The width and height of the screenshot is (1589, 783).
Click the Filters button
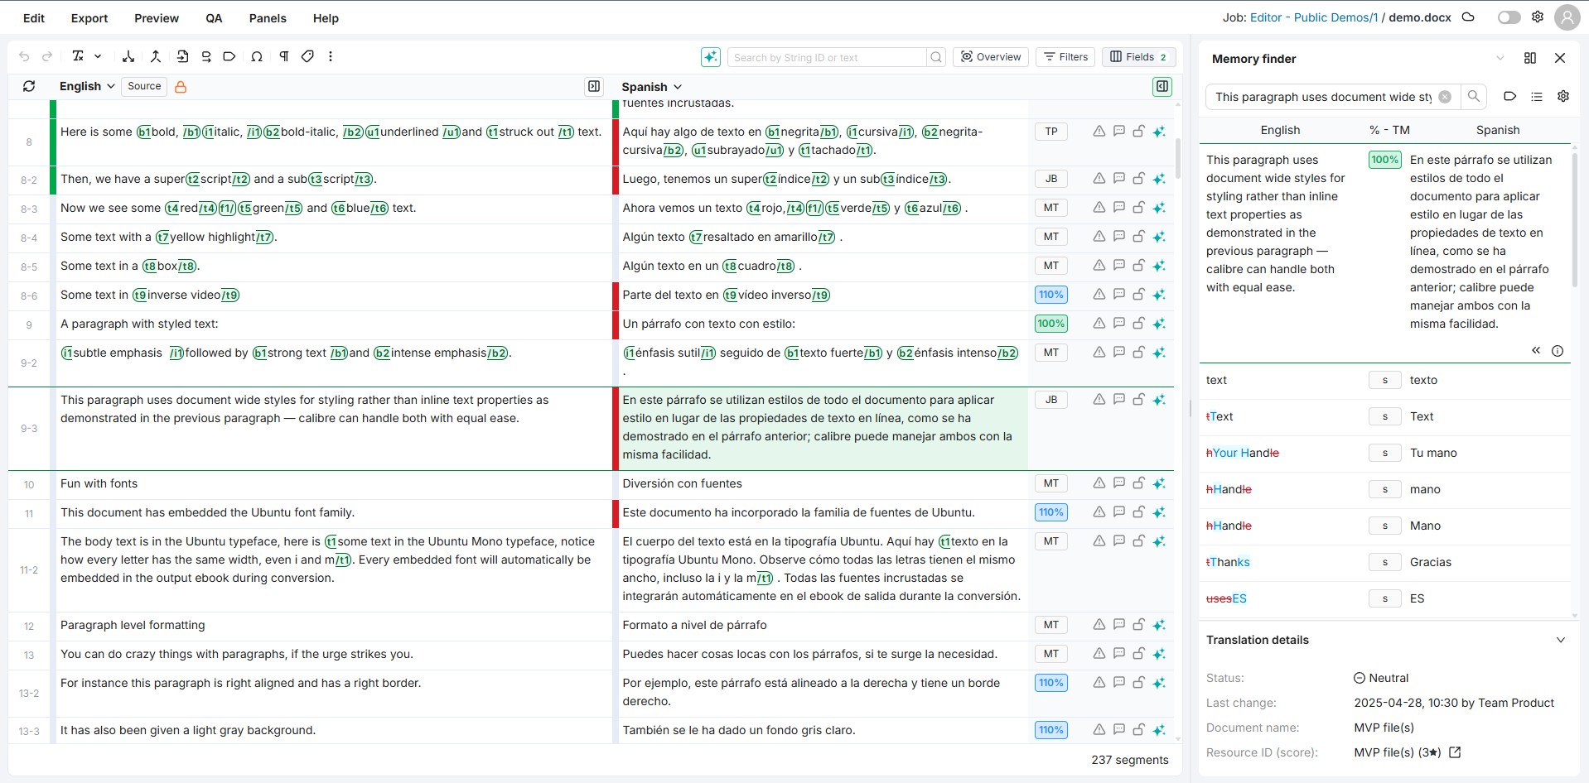coord(1065,57)
